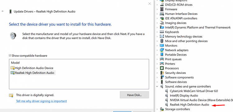233x112 pixels.
Task: Select IDE ATA/ATAPI controllers label
Action: tap(181, 18)
